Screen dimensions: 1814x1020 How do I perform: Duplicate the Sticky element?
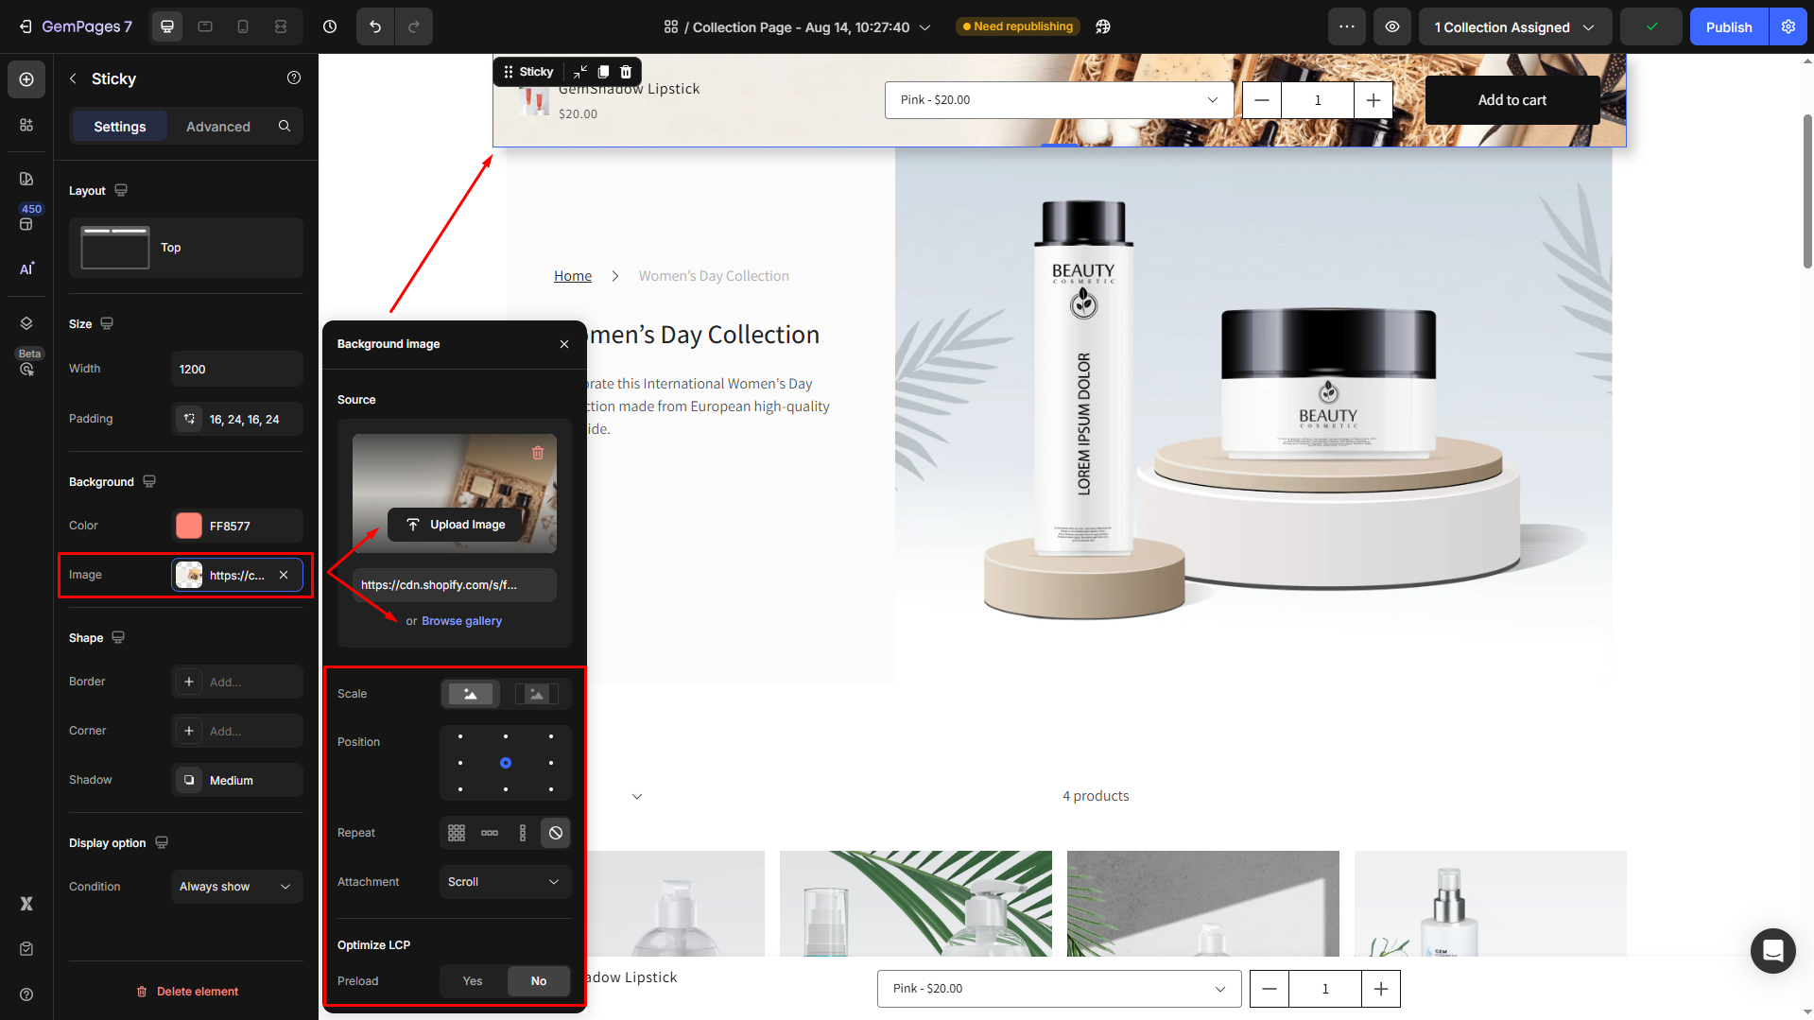coord(603,72)
